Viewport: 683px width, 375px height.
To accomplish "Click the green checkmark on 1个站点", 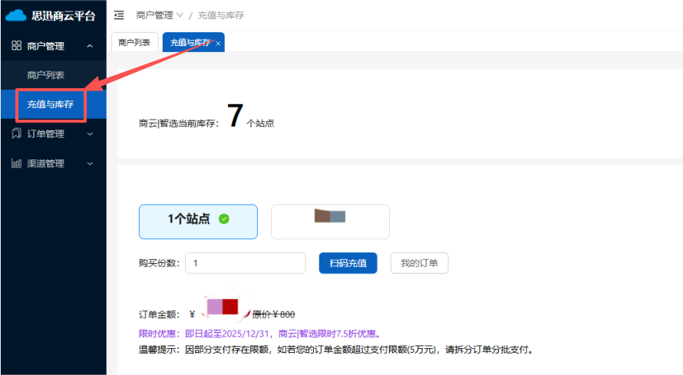I will click(224, 219).
